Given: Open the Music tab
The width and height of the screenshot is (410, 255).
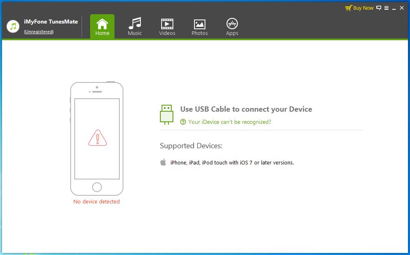Looking at the screenshot, I should 135,27.
